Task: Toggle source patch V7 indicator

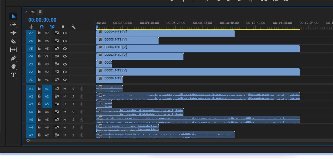Action: tap(31, 33)
